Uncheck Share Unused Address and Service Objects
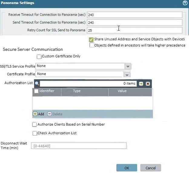189x173 pixels. click(91, 39)
